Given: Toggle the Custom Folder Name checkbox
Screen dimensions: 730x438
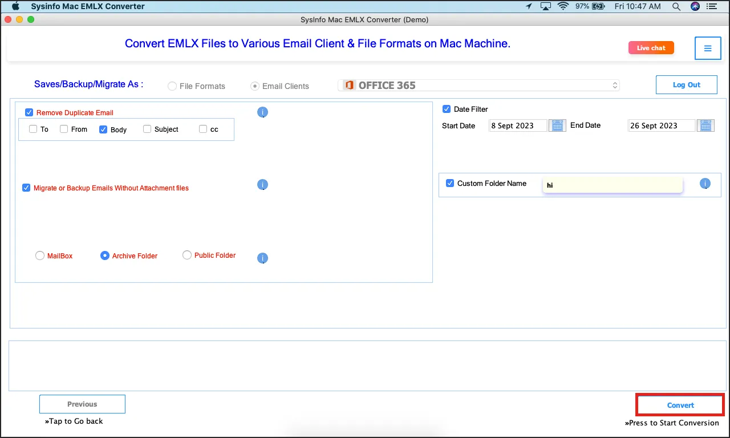Looking at the screenshot, I should (450, 183).
